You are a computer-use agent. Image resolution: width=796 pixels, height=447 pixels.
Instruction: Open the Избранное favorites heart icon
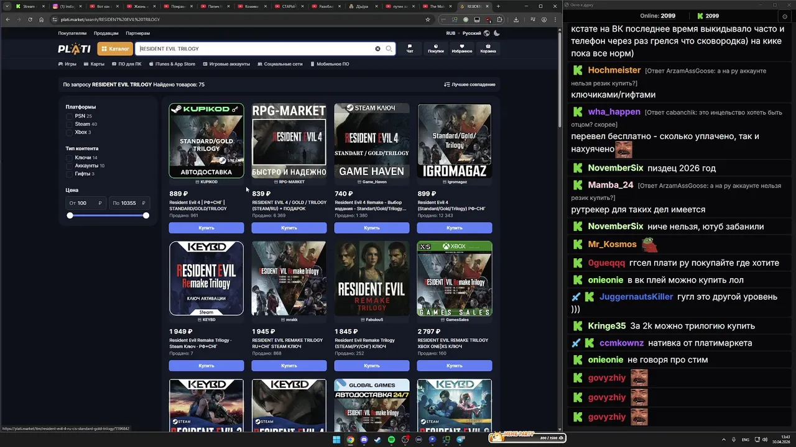[462, 48]
